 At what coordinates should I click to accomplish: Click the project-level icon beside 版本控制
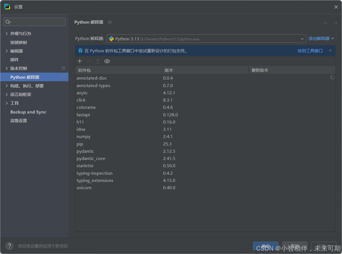point(63,68)
